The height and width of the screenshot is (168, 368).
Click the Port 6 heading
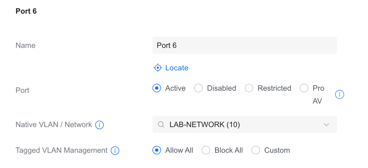[26, 11]
